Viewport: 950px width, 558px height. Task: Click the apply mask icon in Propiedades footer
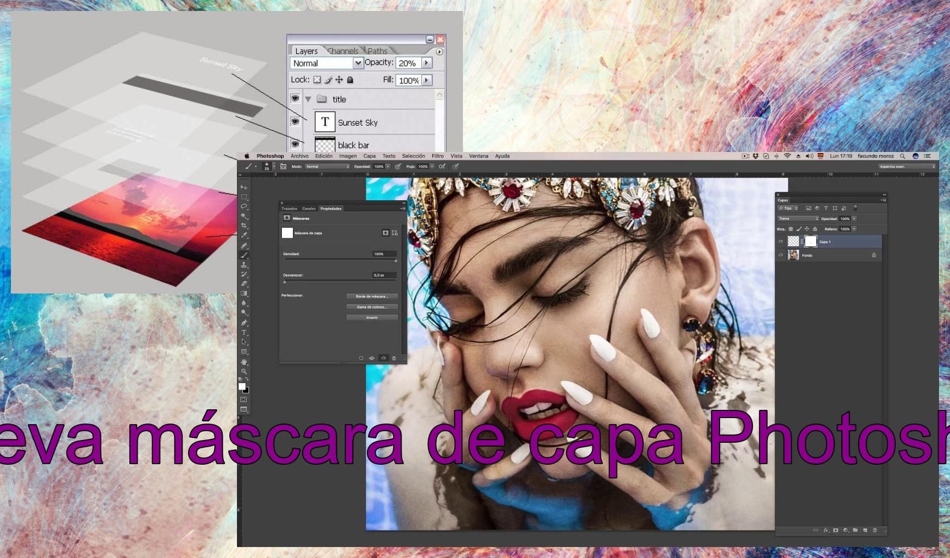point(372,358)
